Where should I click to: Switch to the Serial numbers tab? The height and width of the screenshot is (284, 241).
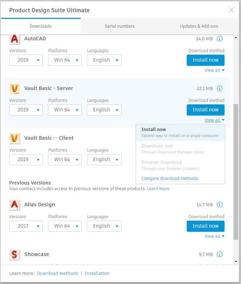pos(120,26)
